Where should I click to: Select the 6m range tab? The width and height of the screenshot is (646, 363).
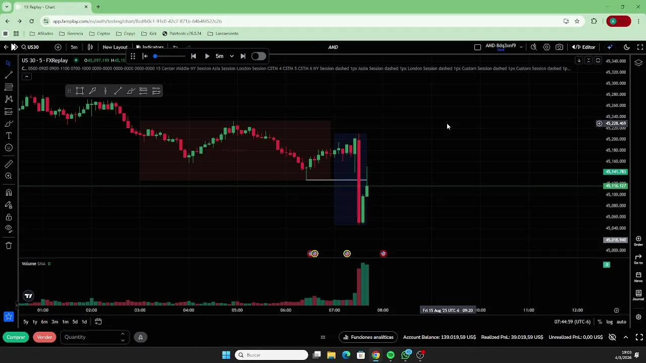pos(44,322)
